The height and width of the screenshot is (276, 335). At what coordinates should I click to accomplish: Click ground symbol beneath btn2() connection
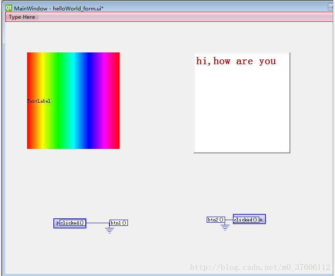225,228
